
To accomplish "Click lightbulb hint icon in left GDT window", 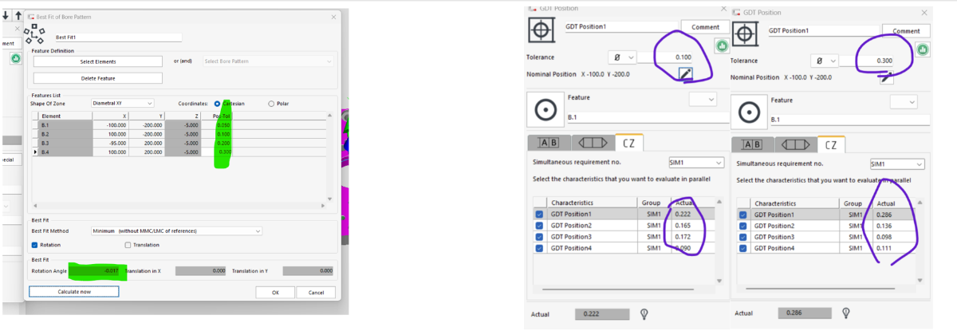I will coord(643,313).
